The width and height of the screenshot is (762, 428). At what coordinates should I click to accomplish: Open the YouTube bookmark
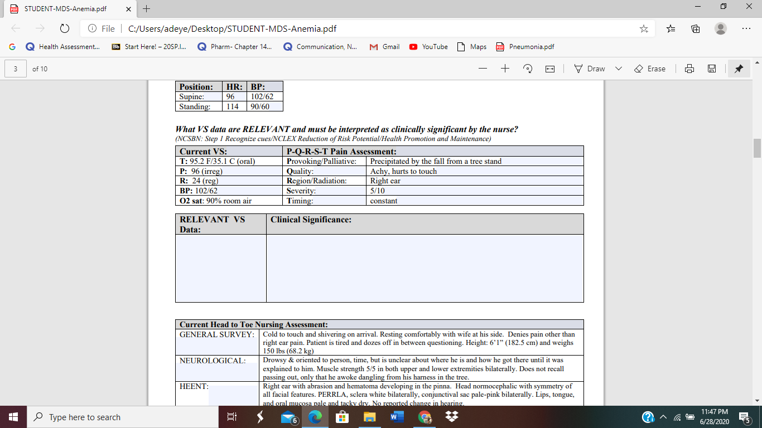coord(428,47)
